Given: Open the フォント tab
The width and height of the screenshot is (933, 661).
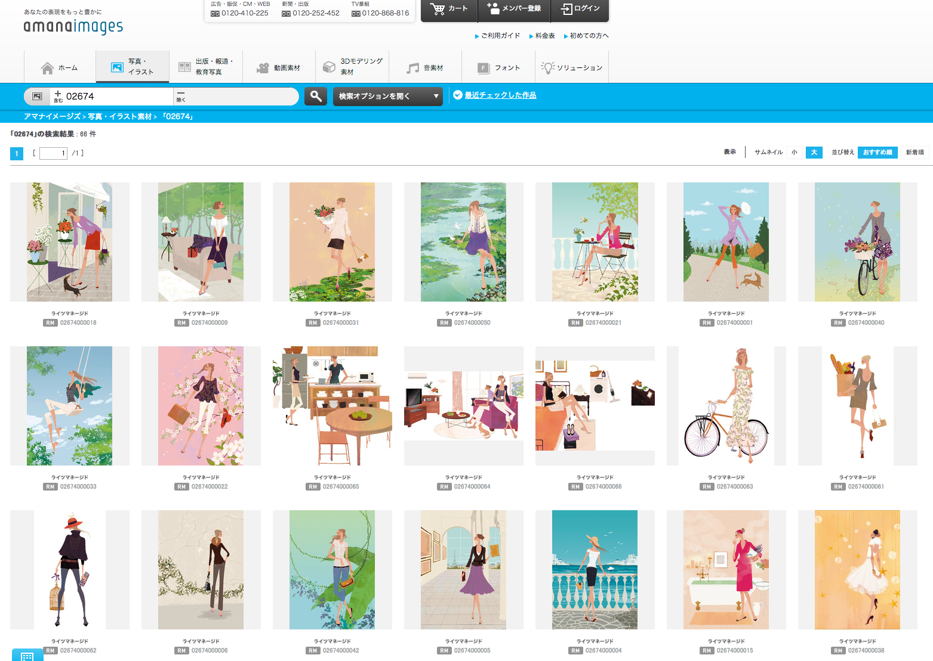Looking at the screenshot, I should coord(498,67).
